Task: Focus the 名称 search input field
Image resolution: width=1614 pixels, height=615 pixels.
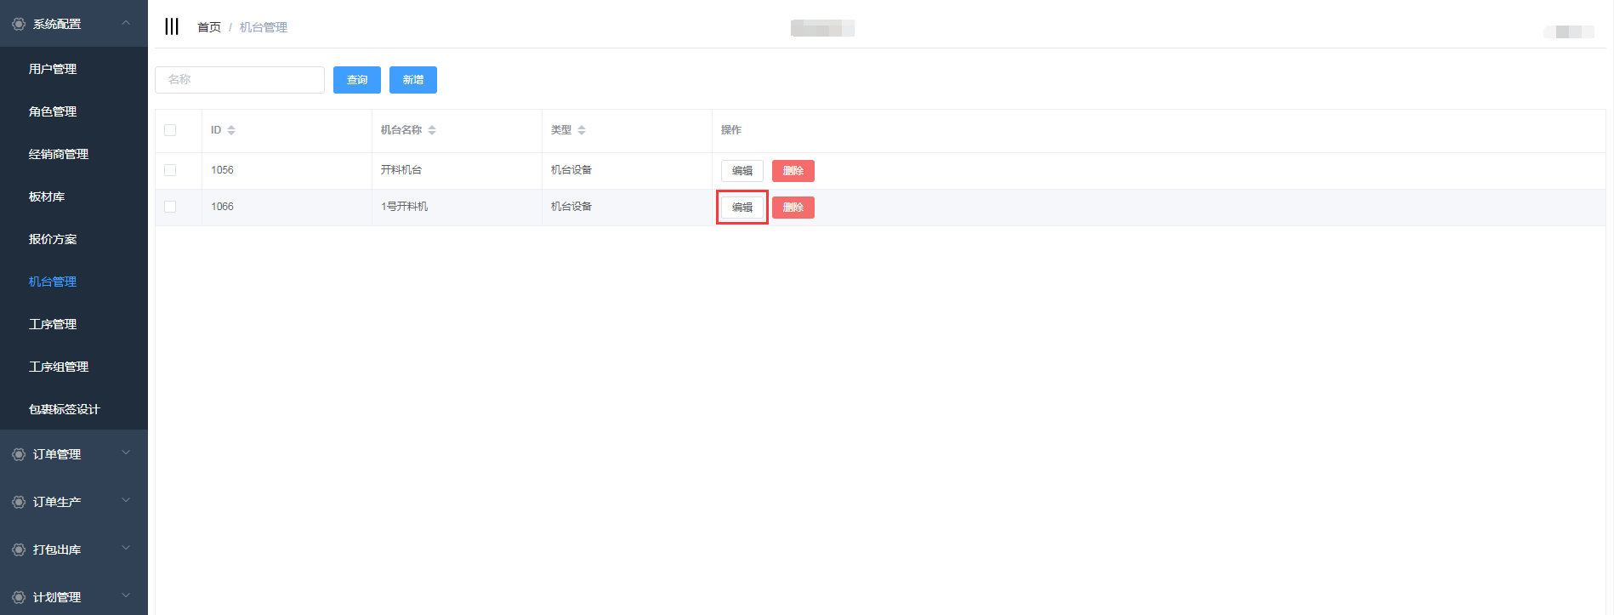Action: [240, 80]
